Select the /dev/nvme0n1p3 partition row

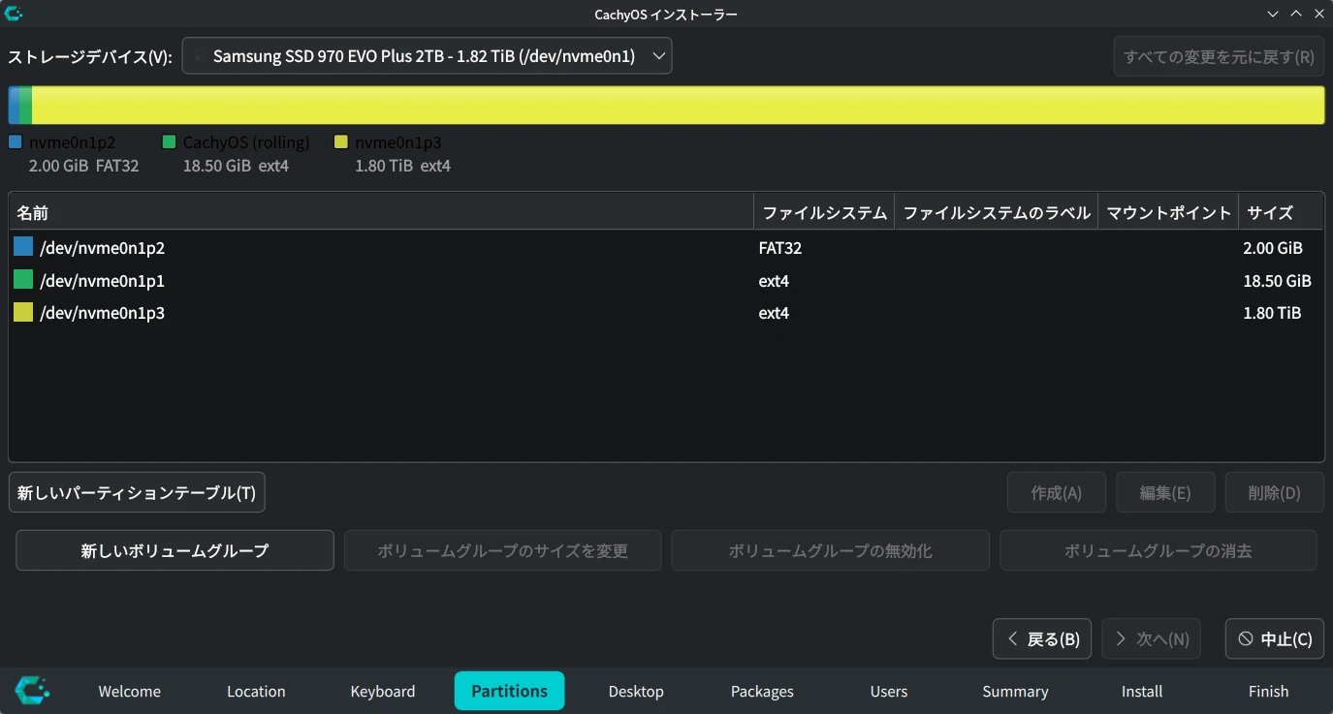(388, 313)
